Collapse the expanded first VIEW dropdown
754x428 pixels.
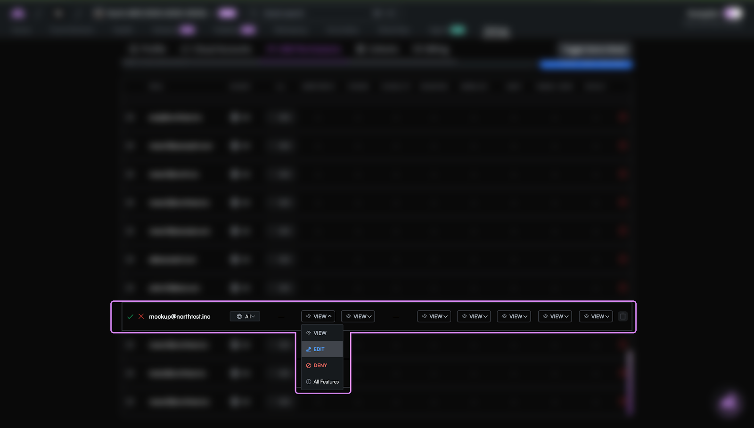point(318,316)
